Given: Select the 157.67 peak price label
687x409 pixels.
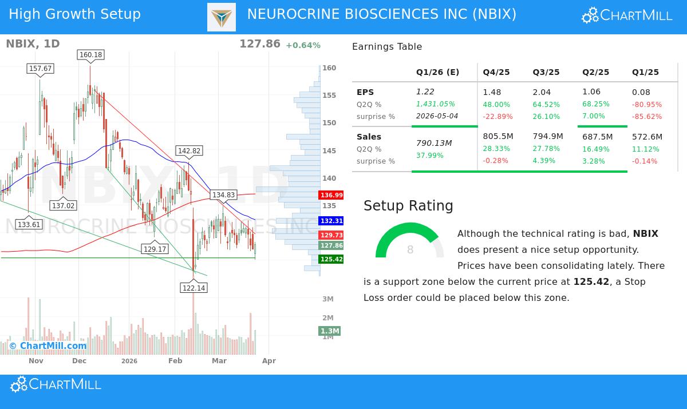Looking at the screenshot, I should [x=40, y=69].
